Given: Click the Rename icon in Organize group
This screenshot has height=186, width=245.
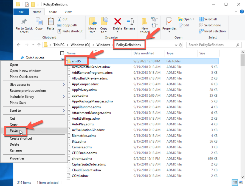Looking at the screenshot, I should click(x=129, y=22).
